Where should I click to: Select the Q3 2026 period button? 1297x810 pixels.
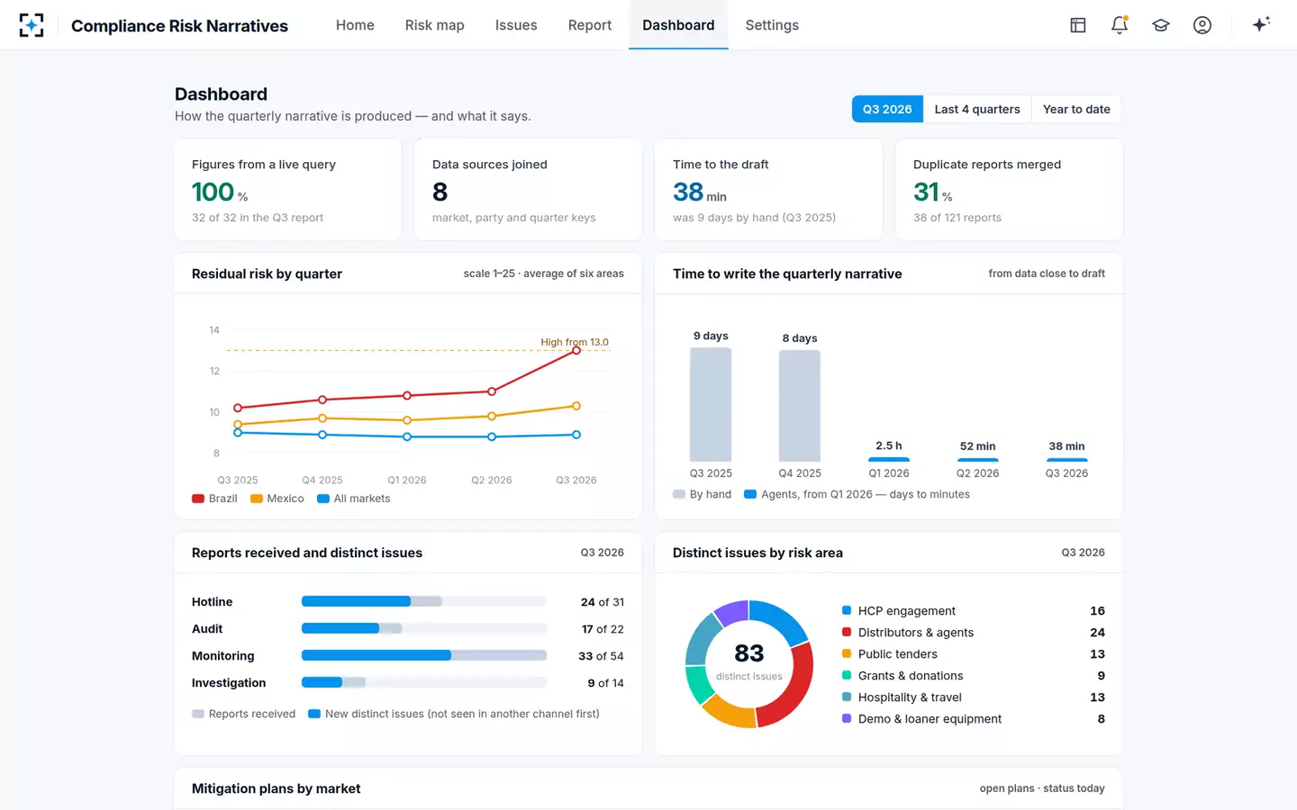pos(887,109)
